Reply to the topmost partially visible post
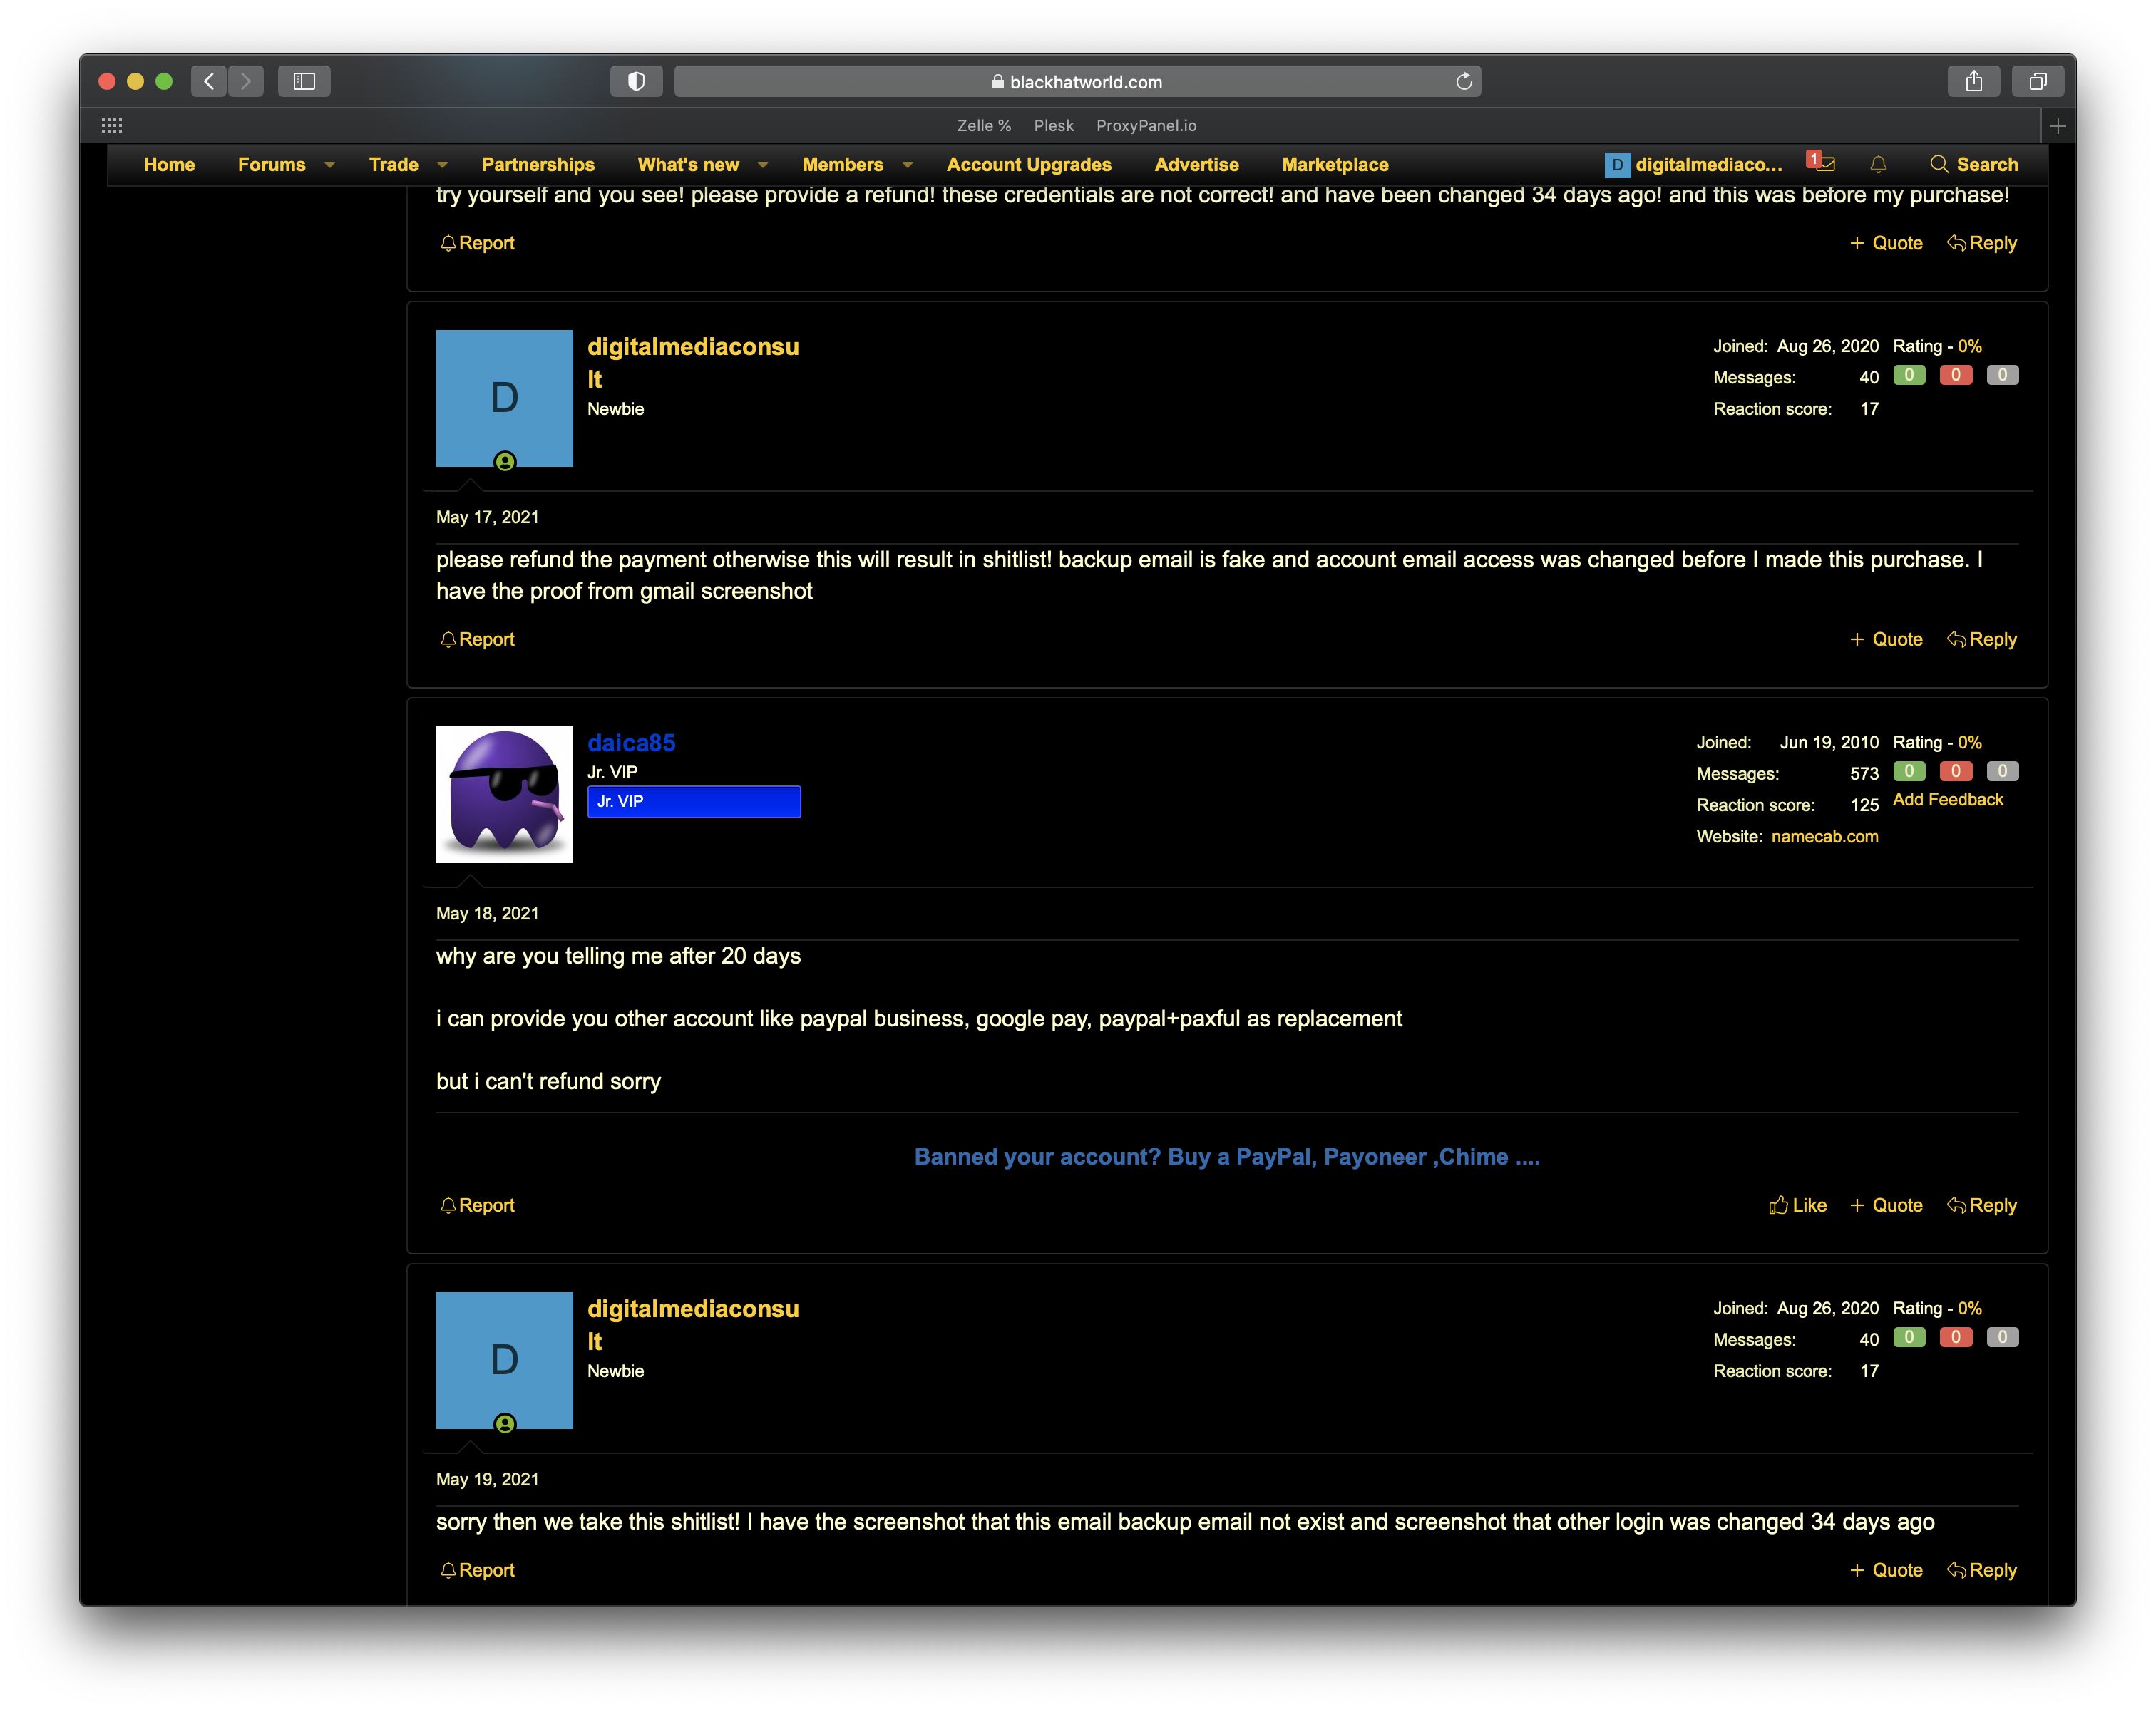The width and height of the screenshot is (2156, 1712). (x=1982, y=243)
